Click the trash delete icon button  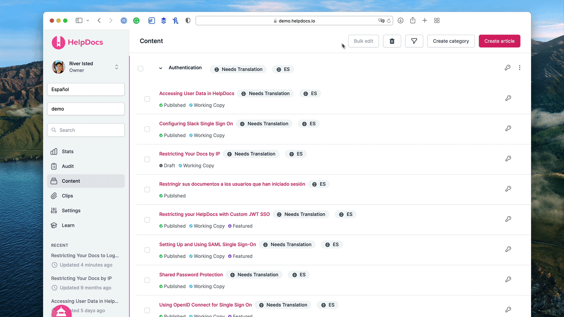(x=392, y=41)
